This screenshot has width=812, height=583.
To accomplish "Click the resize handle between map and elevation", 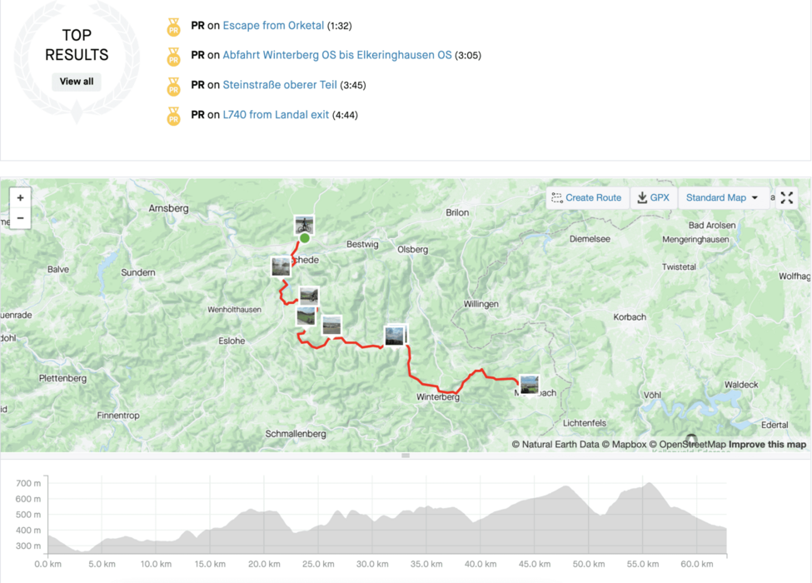I will click(406, 456).
